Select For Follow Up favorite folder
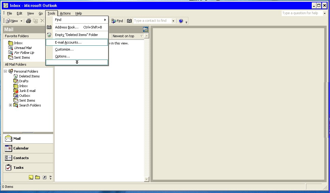 click(24, 53)
